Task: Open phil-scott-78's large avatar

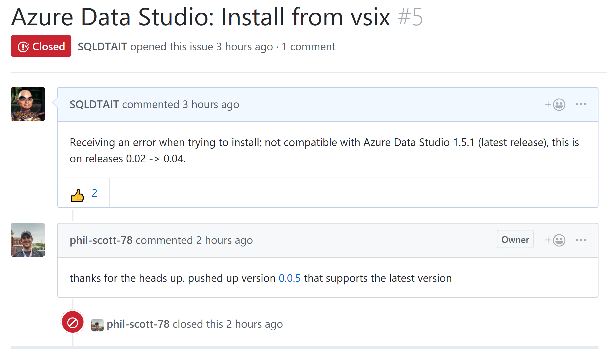Action: point(28,240)
